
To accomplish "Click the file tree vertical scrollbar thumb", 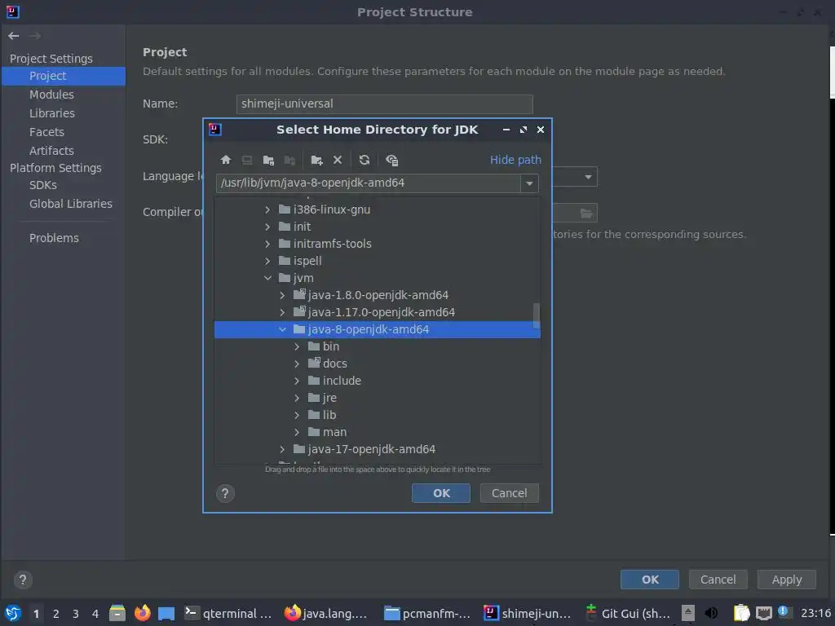I will point(537,315).
